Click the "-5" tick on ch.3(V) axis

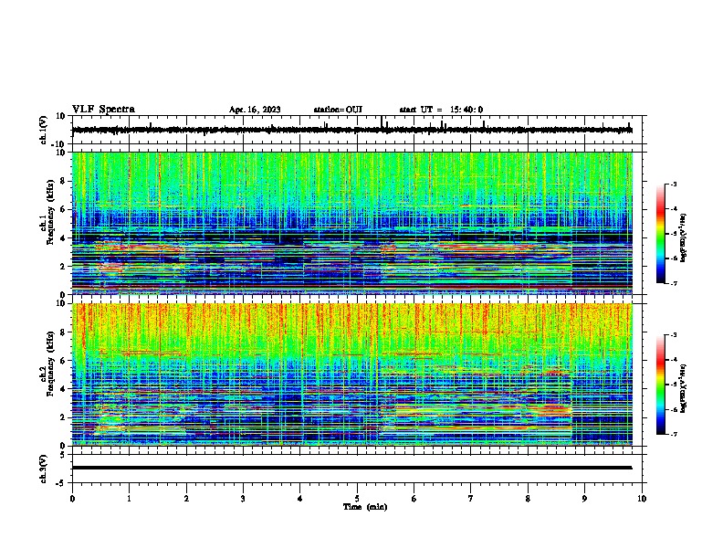[x=61, y=483]
